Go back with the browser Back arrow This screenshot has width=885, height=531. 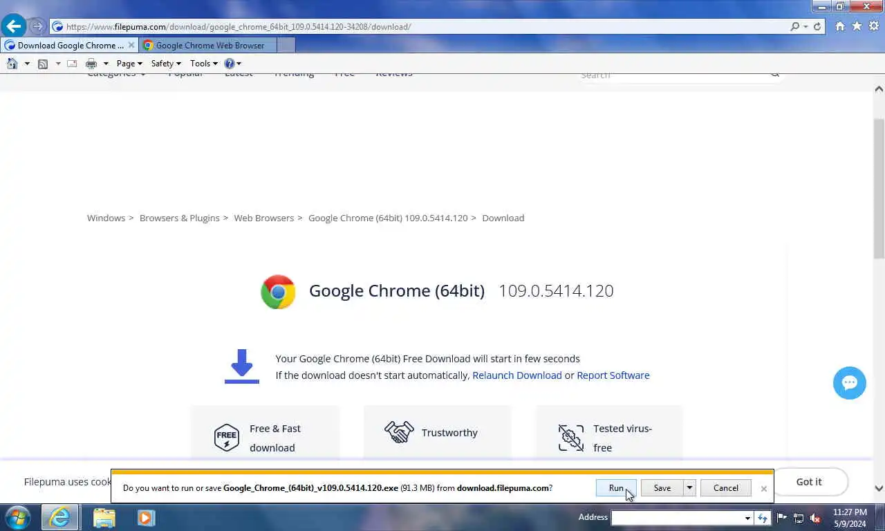pyautogui.click(x=14, y=26)
